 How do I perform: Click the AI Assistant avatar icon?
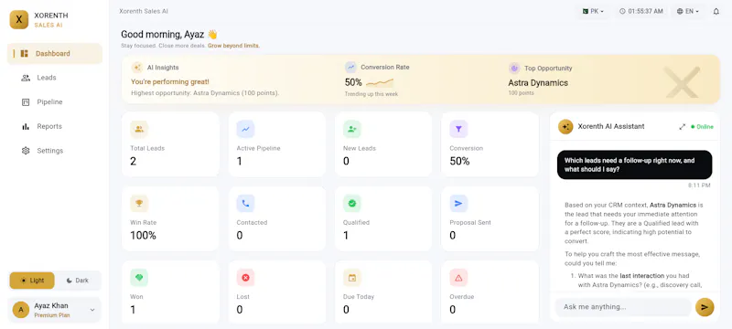[x=565, y=126]
